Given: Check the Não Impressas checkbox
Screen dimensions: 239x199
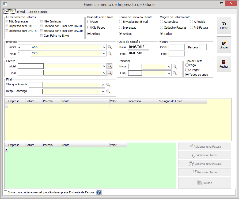Looking at the screenshot, I should [7, 21].
